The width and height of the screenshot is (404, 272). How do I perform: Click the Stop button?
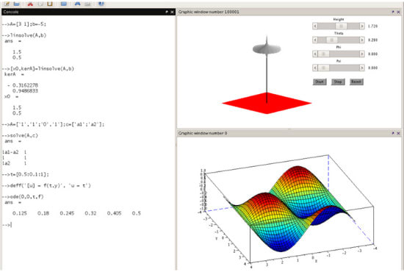tap(338, 82)
